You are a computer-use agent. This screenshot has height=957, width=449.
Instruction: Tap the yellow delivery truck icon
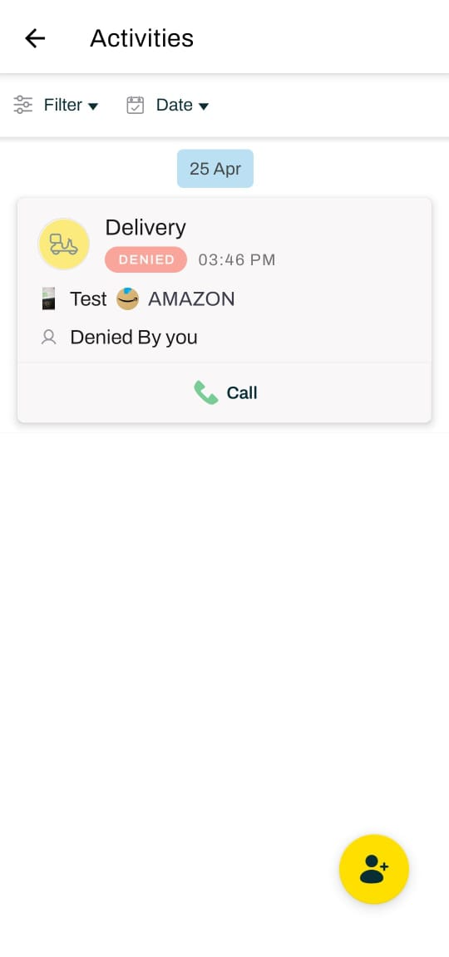[x=63, y=244]
